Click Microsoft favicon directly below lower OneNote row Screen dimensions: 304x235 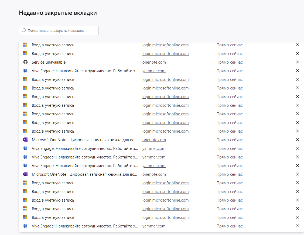(25, 183)
